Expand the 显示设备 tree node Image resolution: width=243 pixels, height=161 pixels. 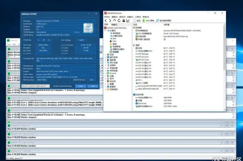tap(105, 62)
